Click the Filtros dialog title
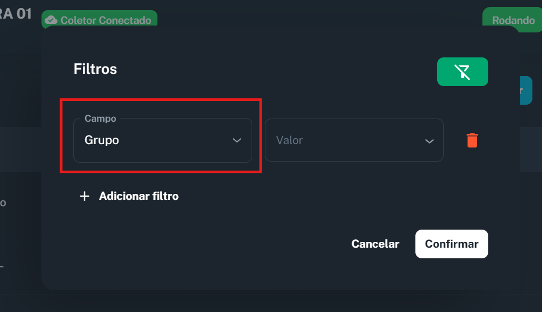This screenshot has width=542, height=312. click(x=95, y=69)
